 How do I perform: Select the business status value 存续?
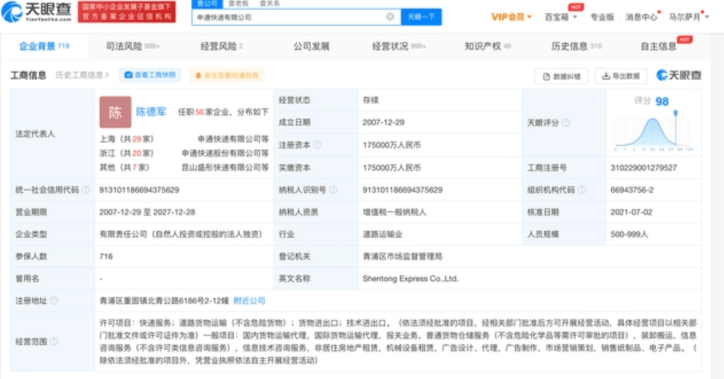[x=370, y=100]
